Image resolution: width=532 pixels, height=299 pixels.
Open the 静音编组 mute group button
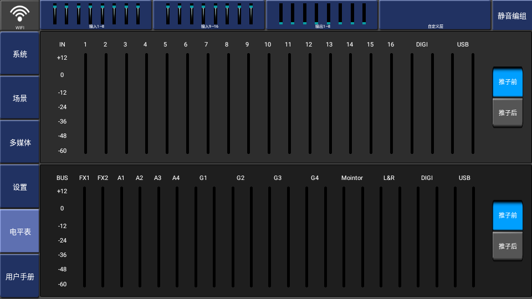pyautogui.click(x=512, y=16)
